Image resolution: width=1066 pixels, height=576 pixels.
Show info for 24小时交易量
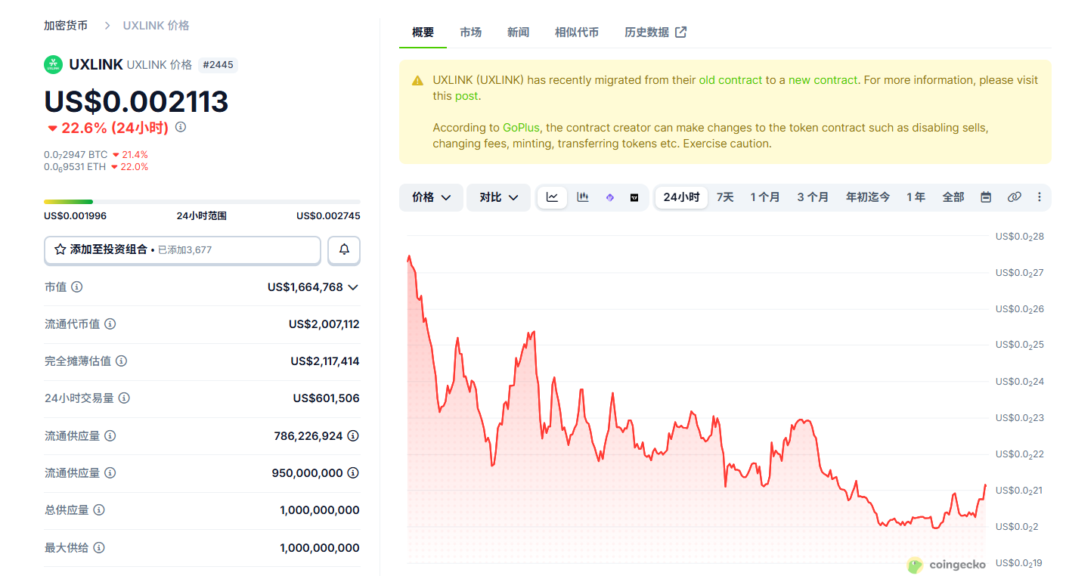click(x=124, y=398)
